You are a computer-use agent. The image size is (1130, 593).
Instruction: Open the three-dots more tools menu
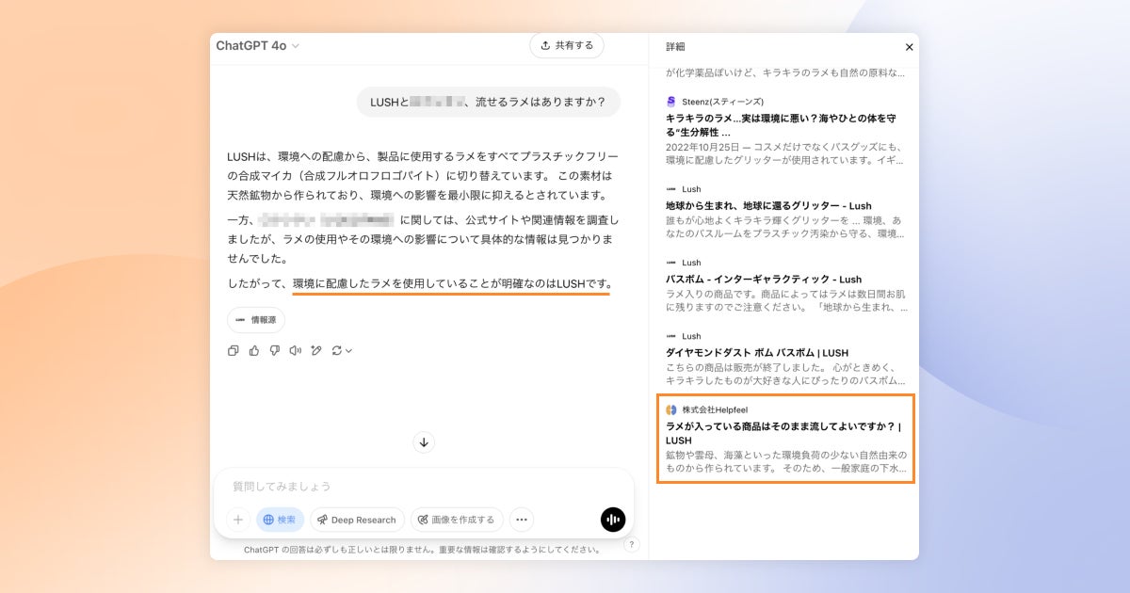pyautogui.click(x=521, y=520)
